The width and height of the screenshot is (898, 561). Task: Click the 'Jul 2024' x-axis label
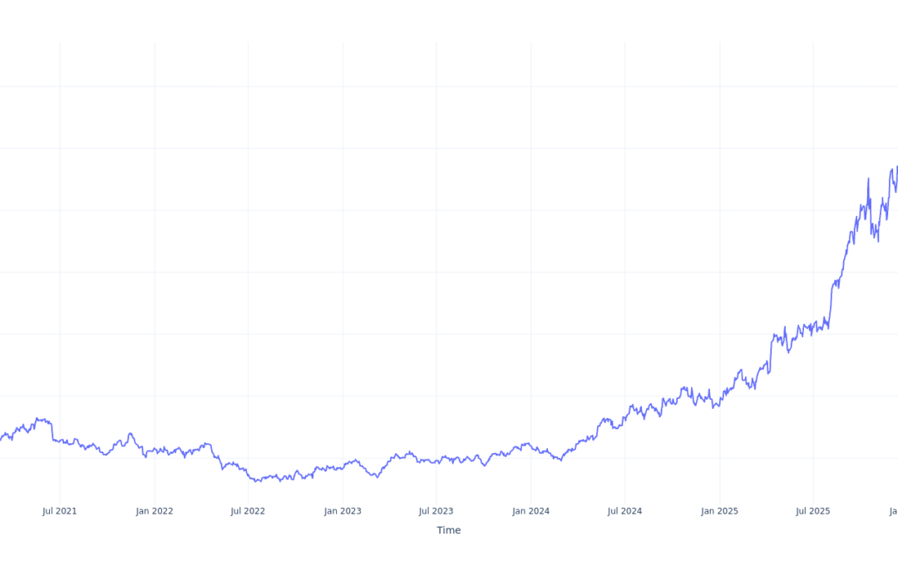624,511
